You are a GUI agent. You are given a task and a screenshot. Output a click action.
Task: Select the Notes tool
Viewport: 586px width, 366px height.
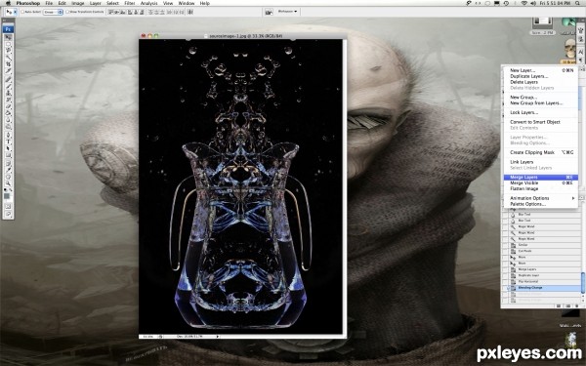(x=8, y=164)
